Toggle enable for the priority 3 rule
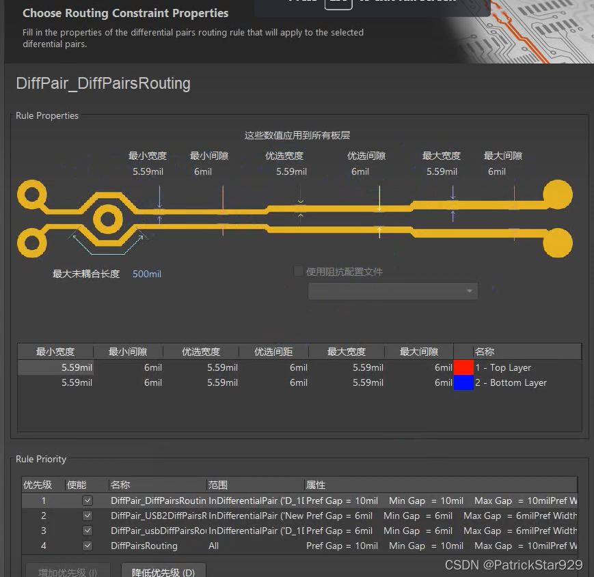The width and height of the screenshot is (594, 577). 87,531
